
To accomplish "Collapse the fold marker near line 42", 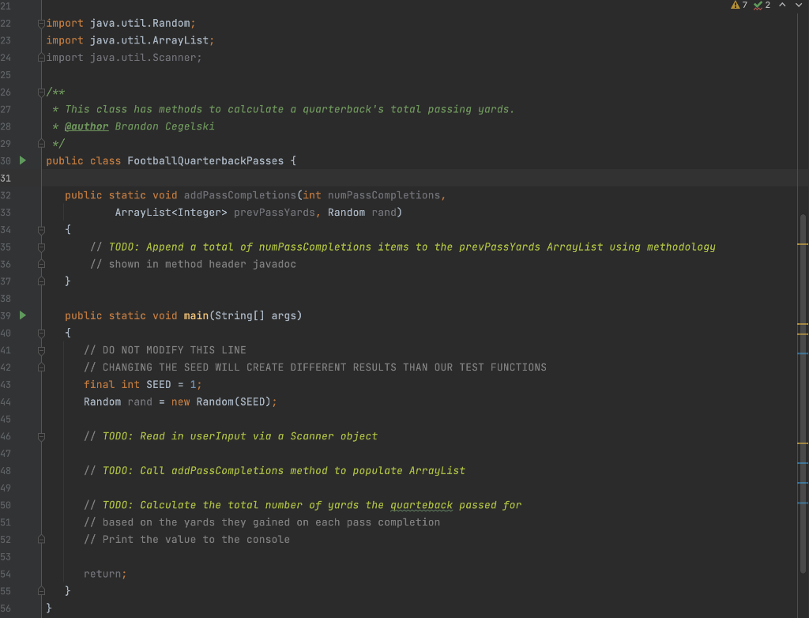I will [40, 367].
